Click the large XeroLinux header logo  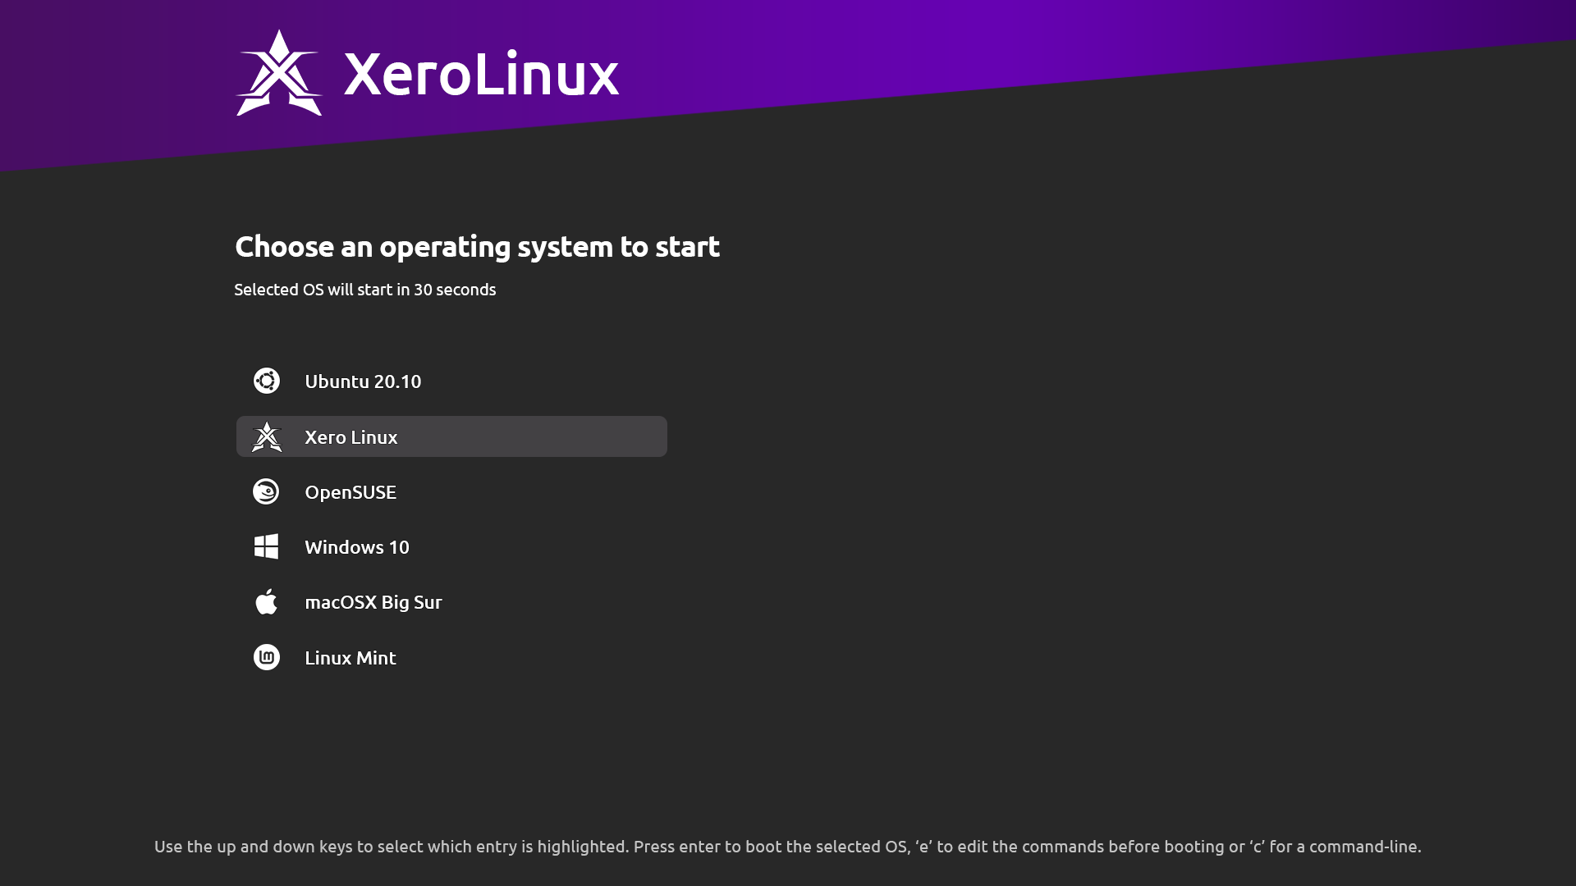click(x=279, y=73)
